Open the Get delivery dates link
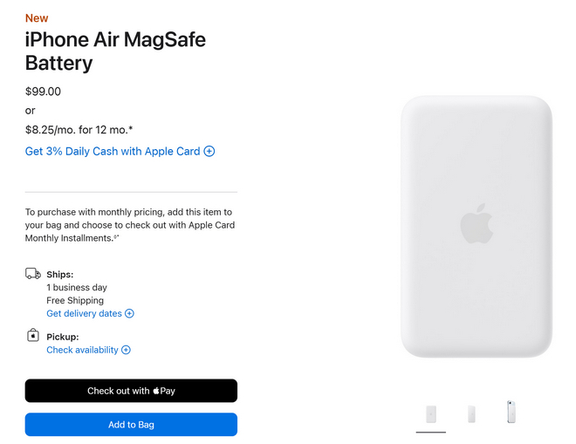 tap(84, 313)
